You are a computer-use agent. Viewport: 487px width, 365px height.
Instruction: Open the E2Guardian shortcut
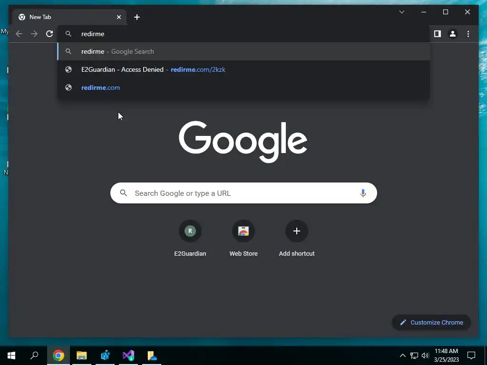coord(190,239)
